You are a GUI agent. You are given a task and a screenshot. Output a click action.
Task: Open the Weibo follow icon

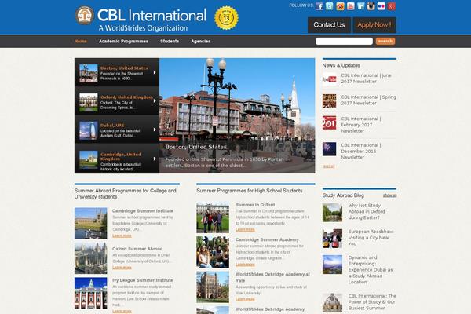pyautogui.click(x=340, y=6)
